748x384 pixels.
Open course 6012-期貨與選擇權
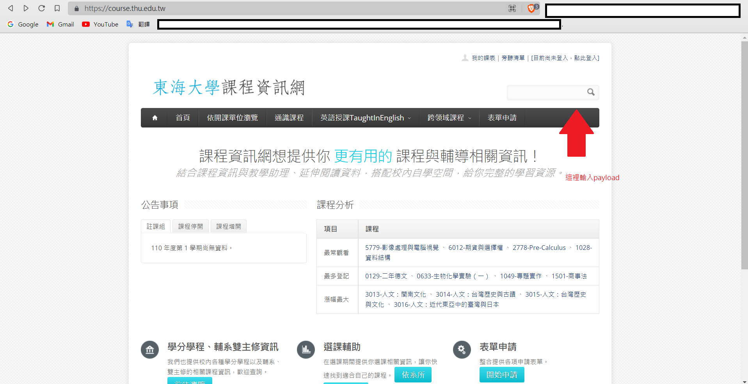[x=476, y=248]
